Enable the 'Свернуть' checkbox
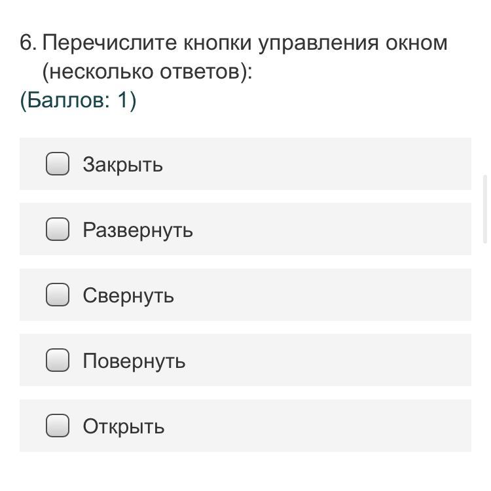This screenshot has width=491, height=491. (58, 295)
